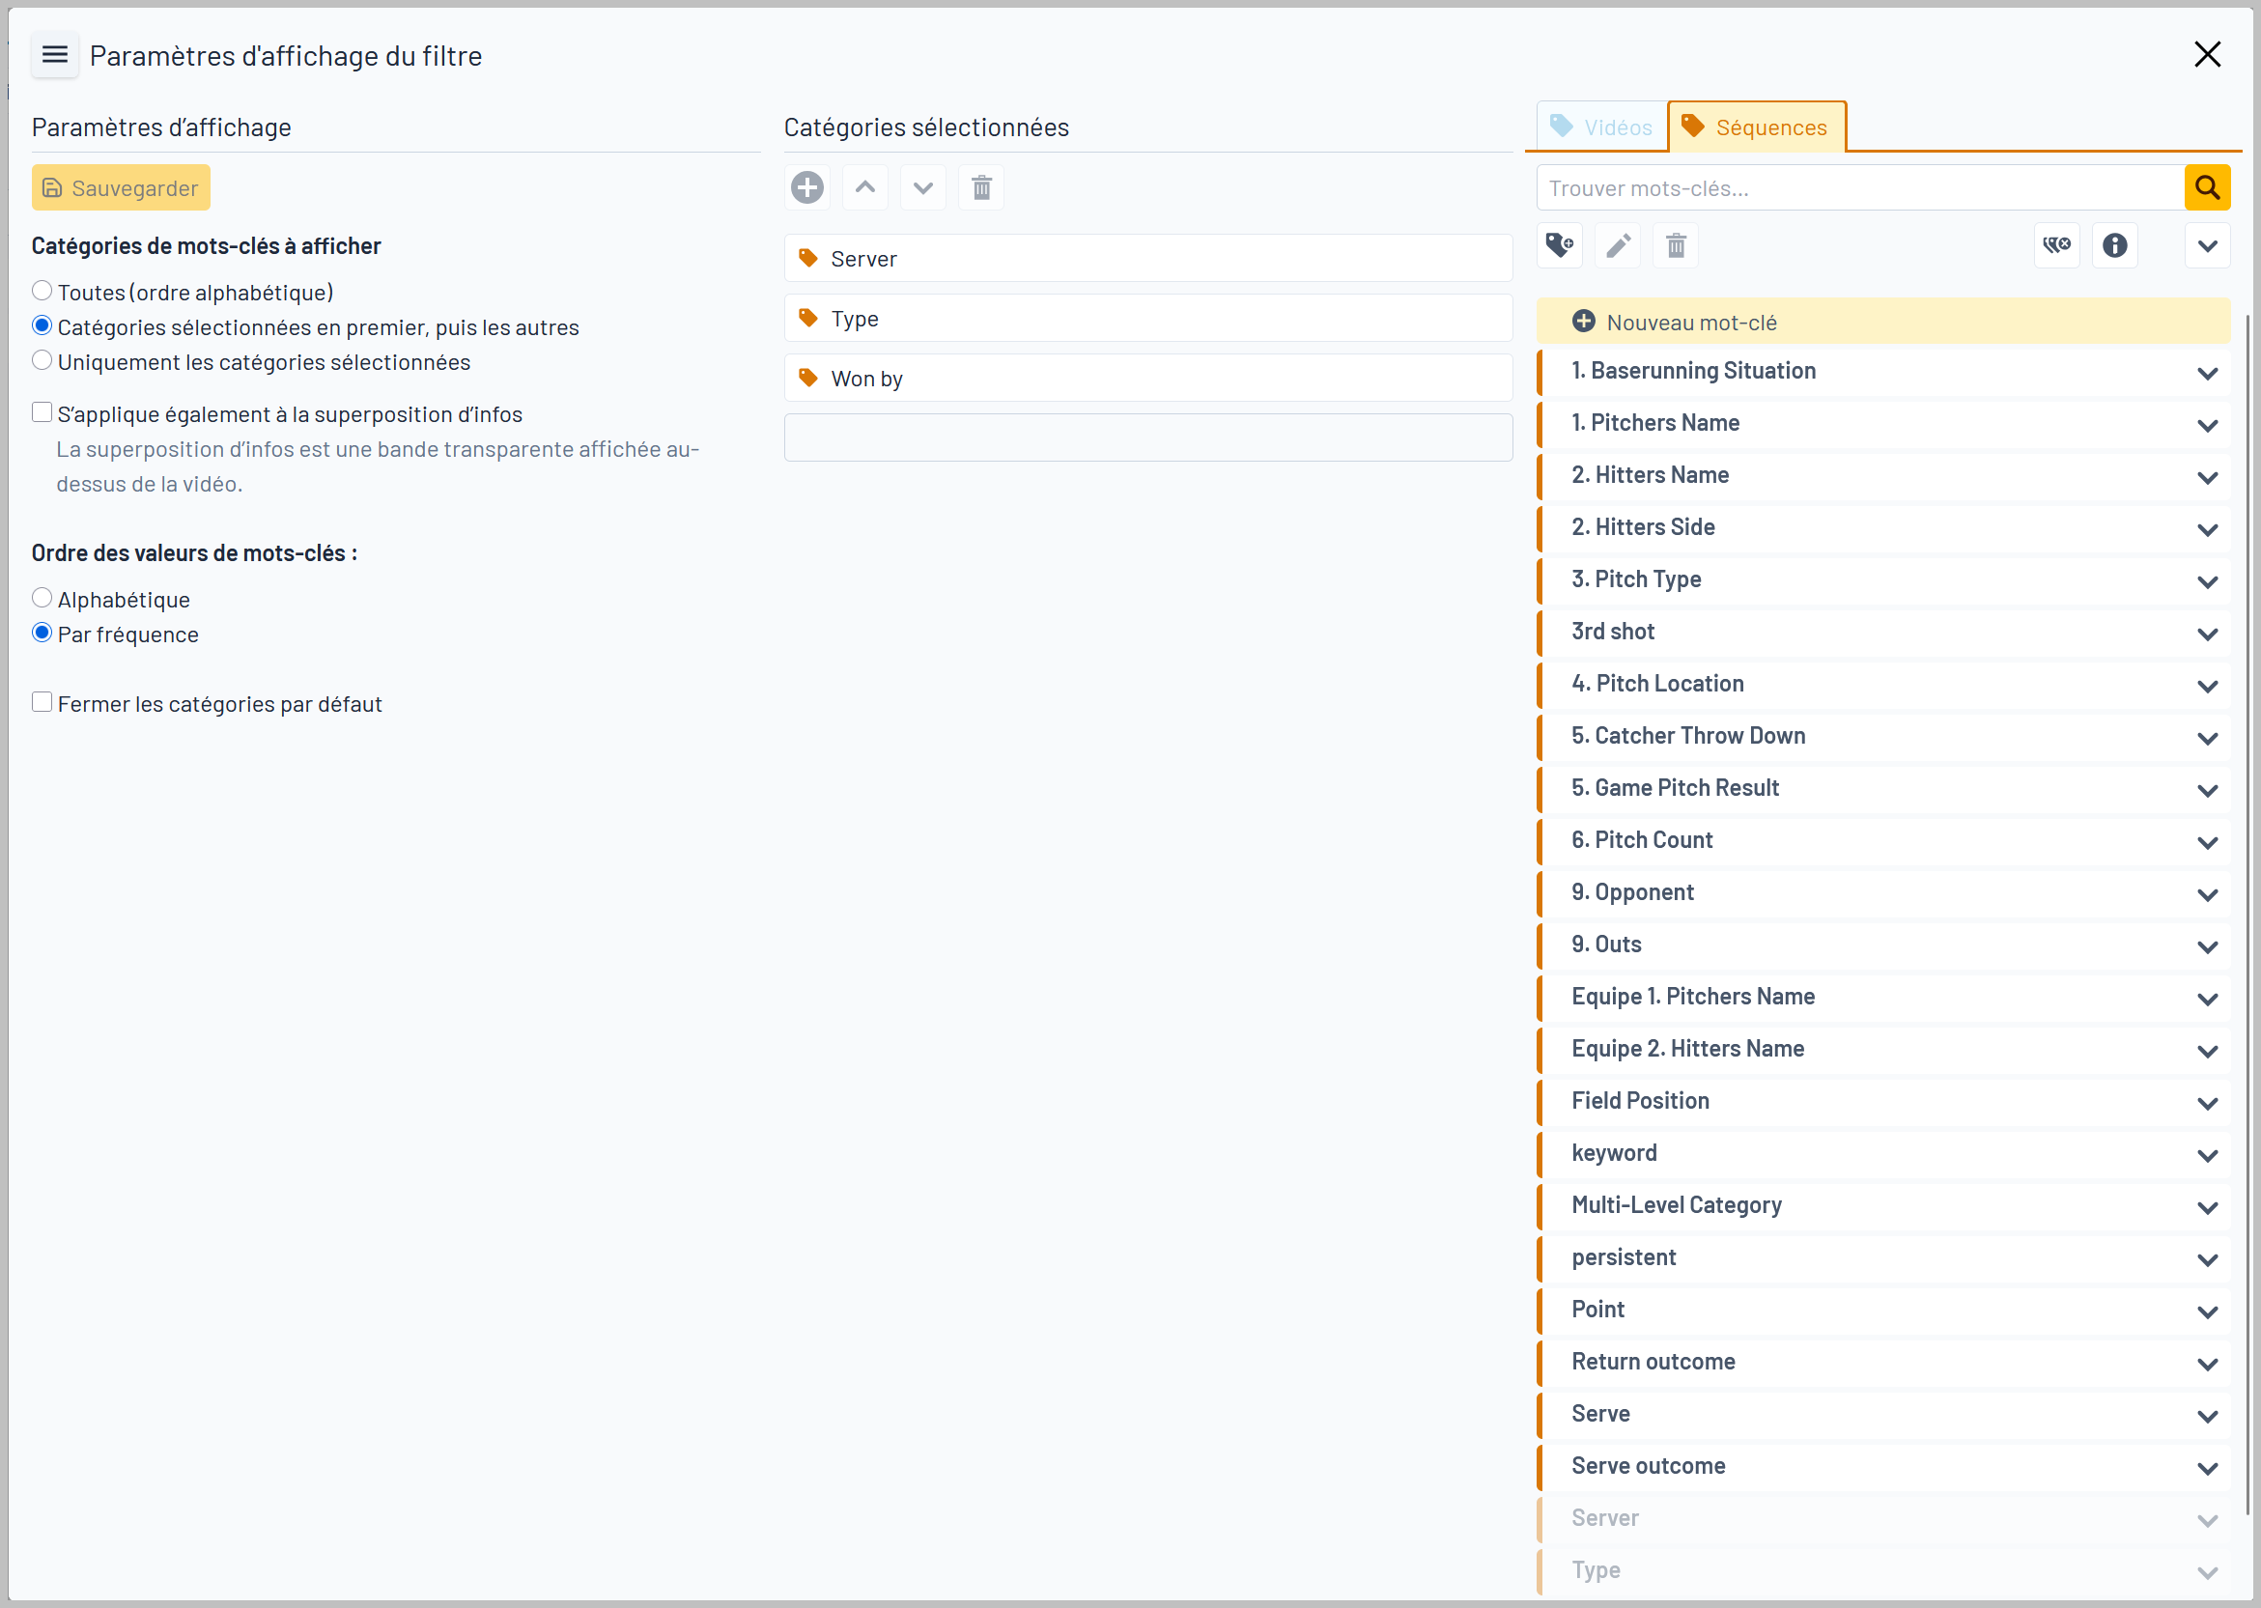Choose 'Alphabétique' keyword value order
This screenshot has width=2261, height=1608.
coord(42,598)
